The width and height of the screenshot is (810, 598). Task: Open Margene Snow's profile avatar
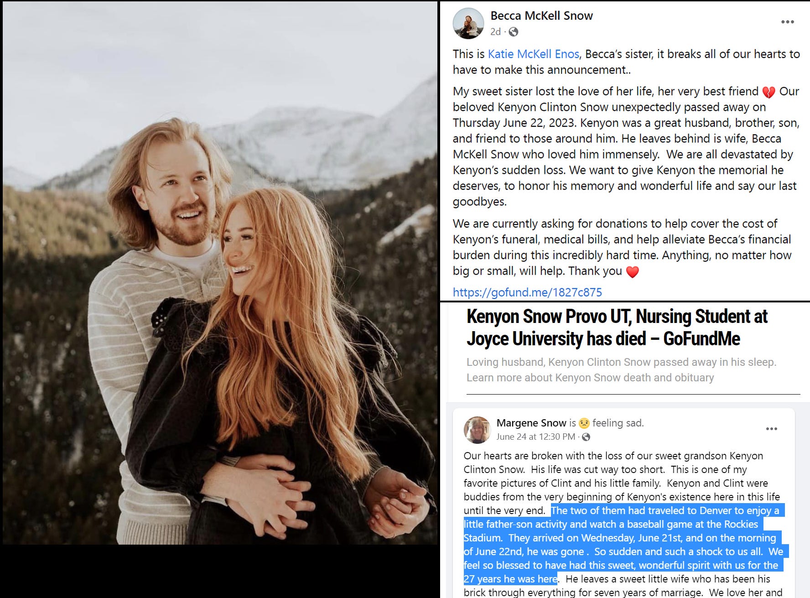coord(477,430)
